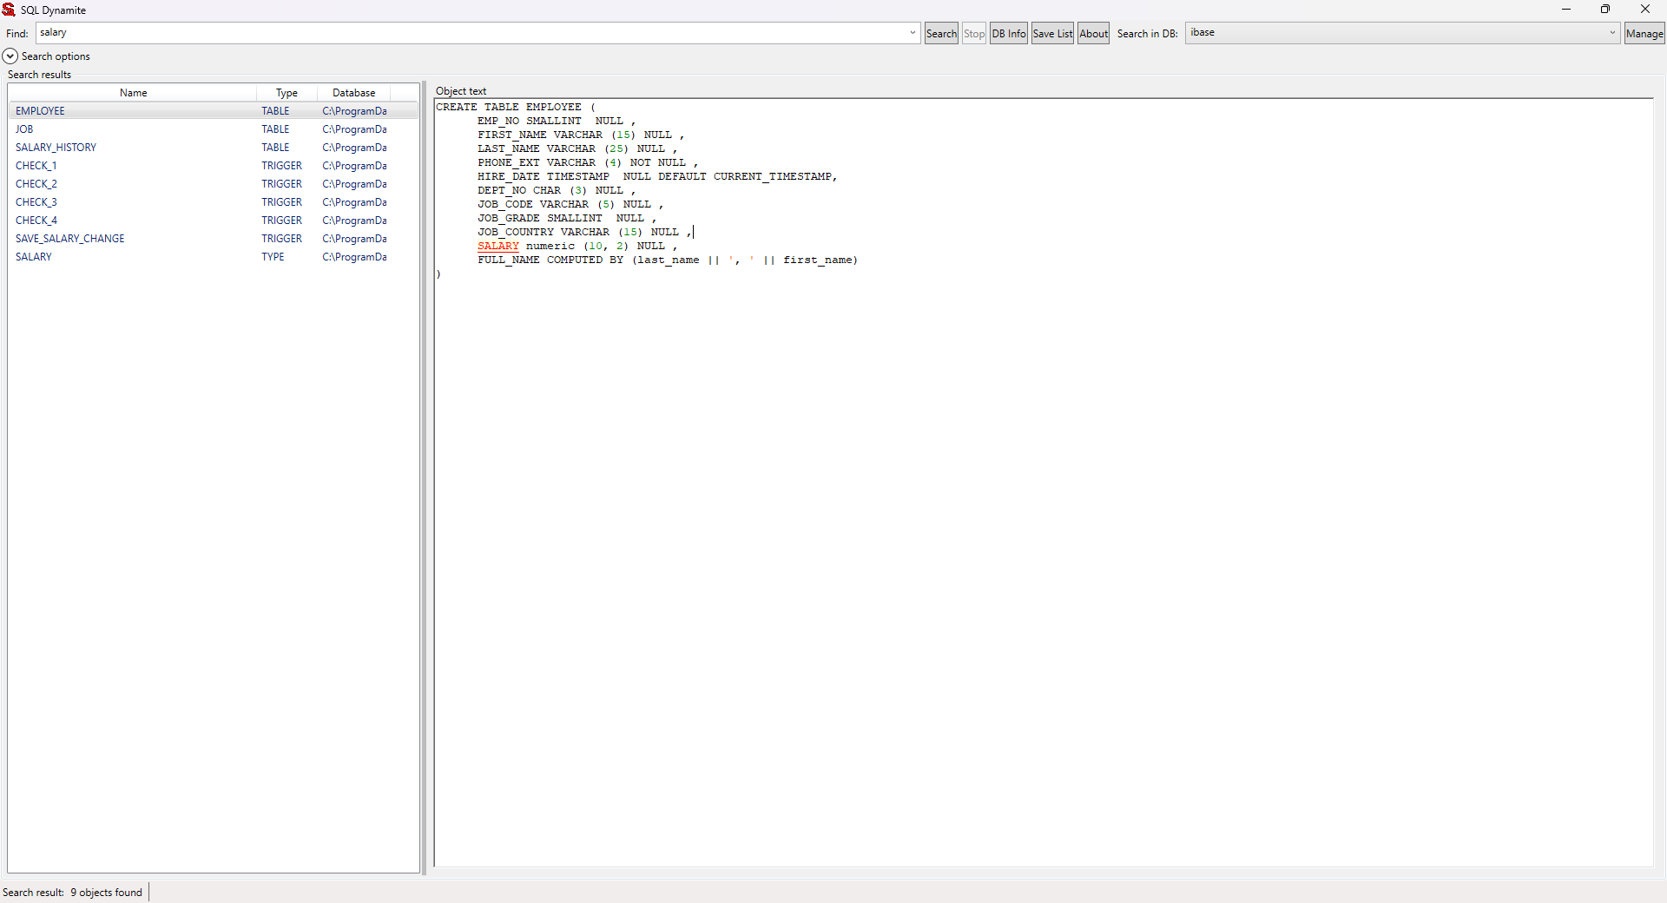Select the CHECK_4 trigger row
The width and height of the screenshot is (1667, 903).
(x=36, y=221)
